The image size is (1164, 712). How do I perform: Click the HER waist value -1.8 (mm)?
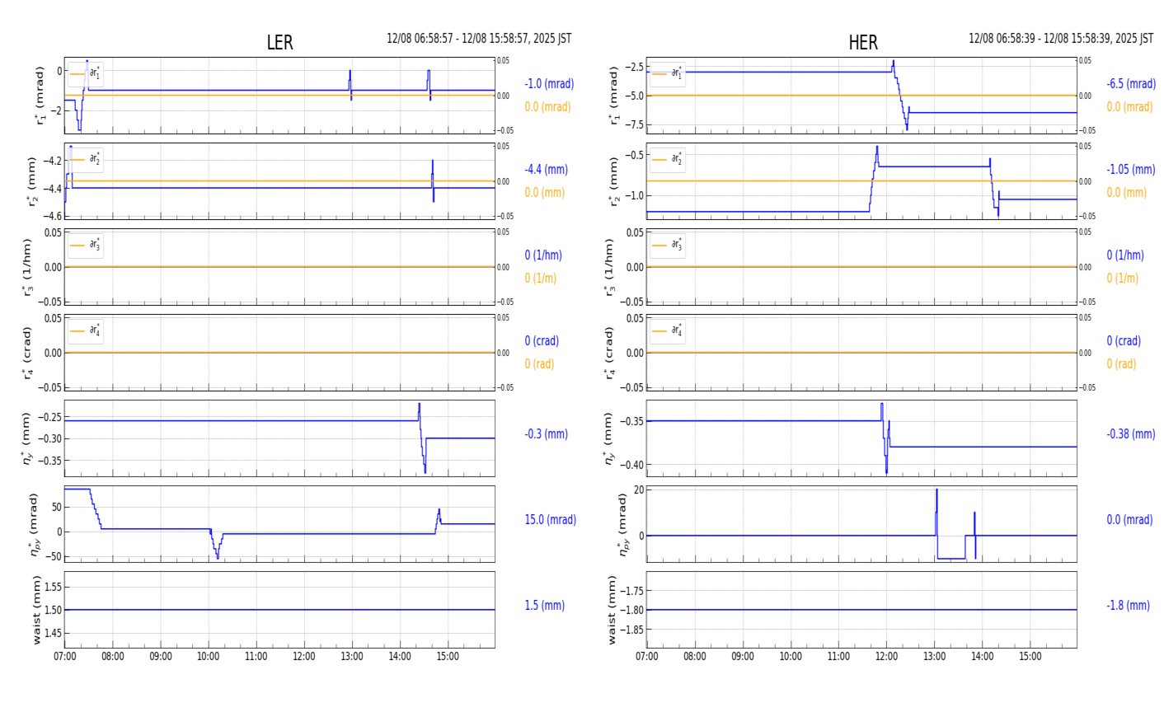tap(1128, 606)
